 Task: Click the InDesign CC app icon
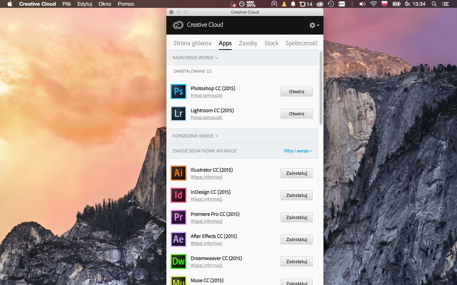pos(178,195)
